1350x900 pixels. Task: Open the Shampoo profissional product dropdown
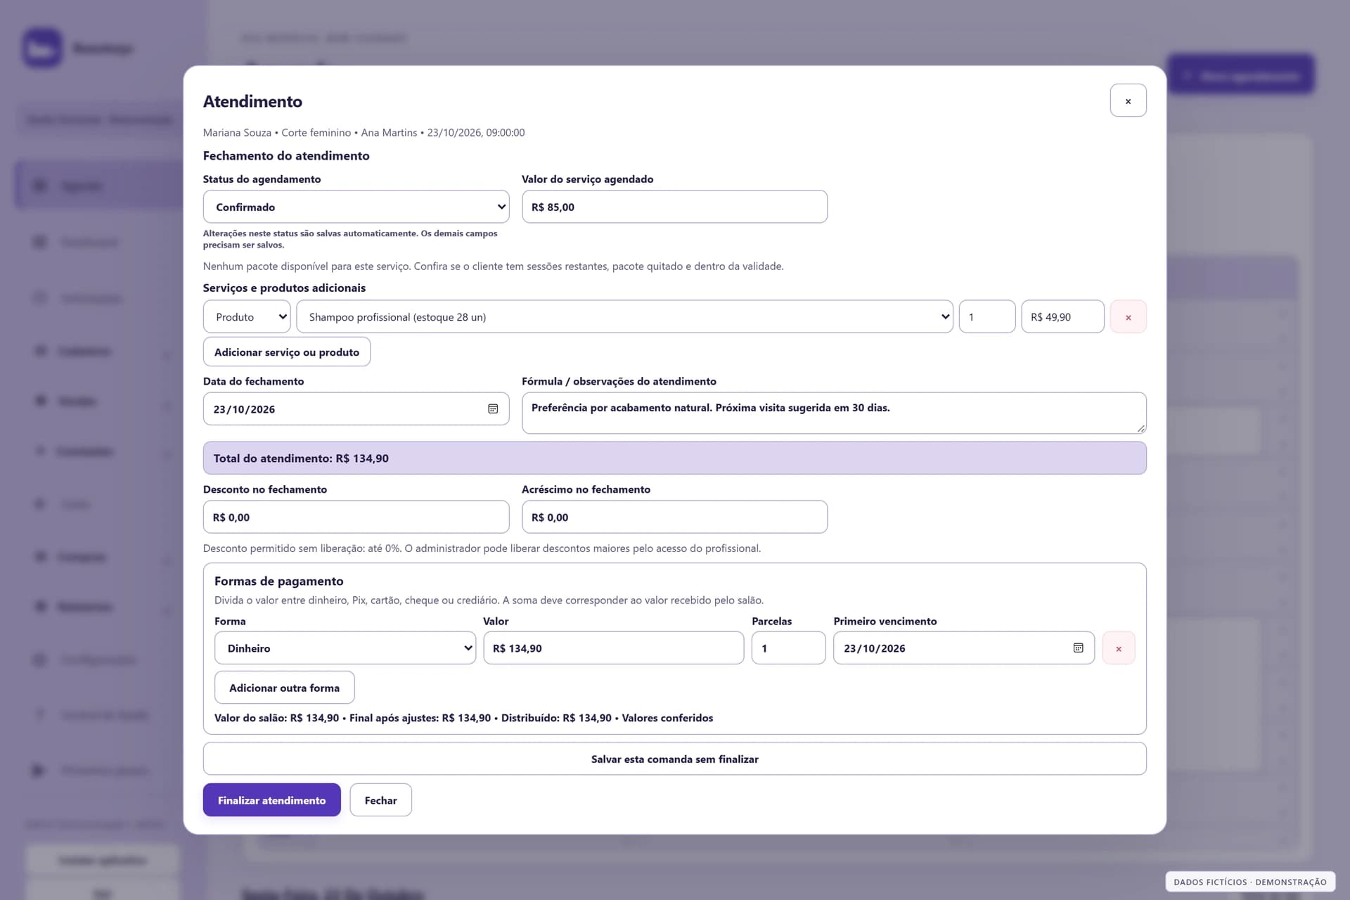(624, 317)
